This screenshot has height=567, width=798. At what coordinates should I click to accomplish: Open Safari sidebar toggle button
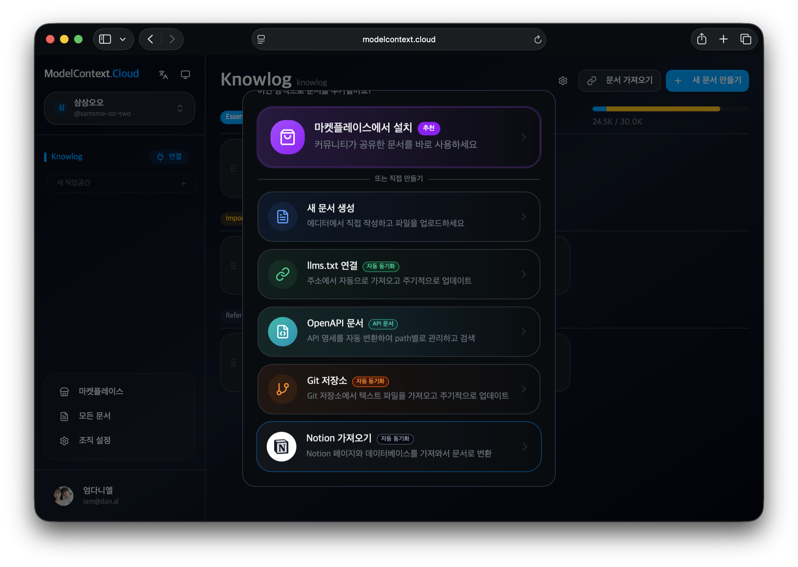click(105, 39)
